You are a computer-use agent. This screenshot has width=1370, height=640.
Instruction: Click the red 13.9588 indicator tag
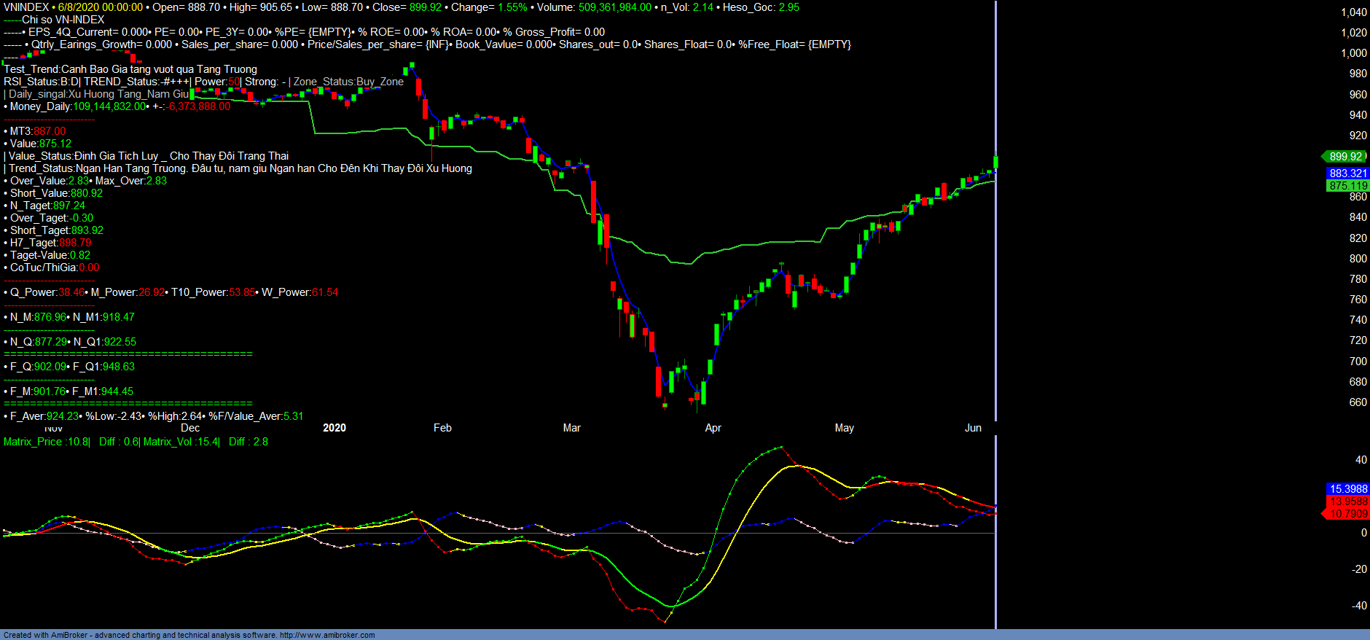point(1347,502)
